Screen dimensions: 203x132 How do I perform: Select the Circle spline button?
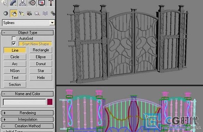(15, 57)
